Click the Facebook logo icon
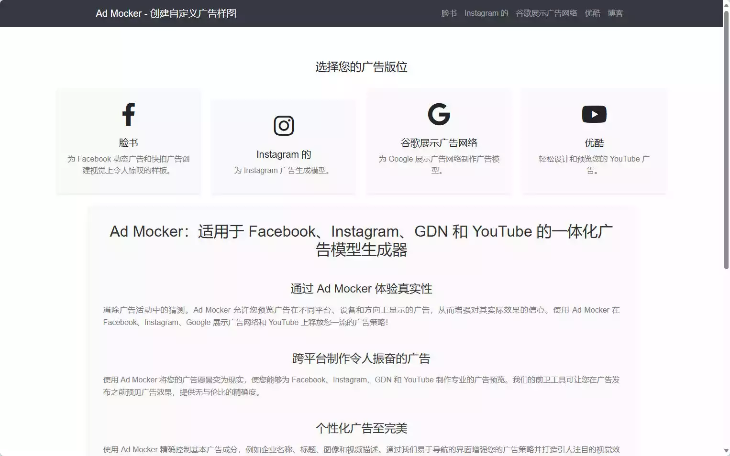Screen dimensions: 730x456 point(128,114)
